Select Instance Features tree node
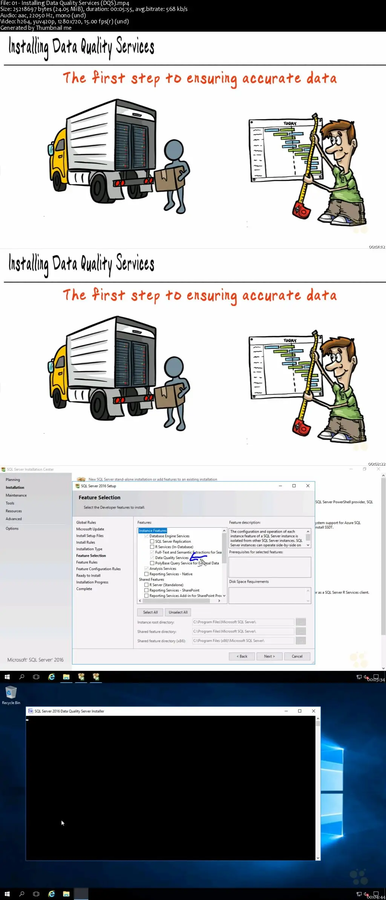Screen dimensions: 386x900 point(153,531)
